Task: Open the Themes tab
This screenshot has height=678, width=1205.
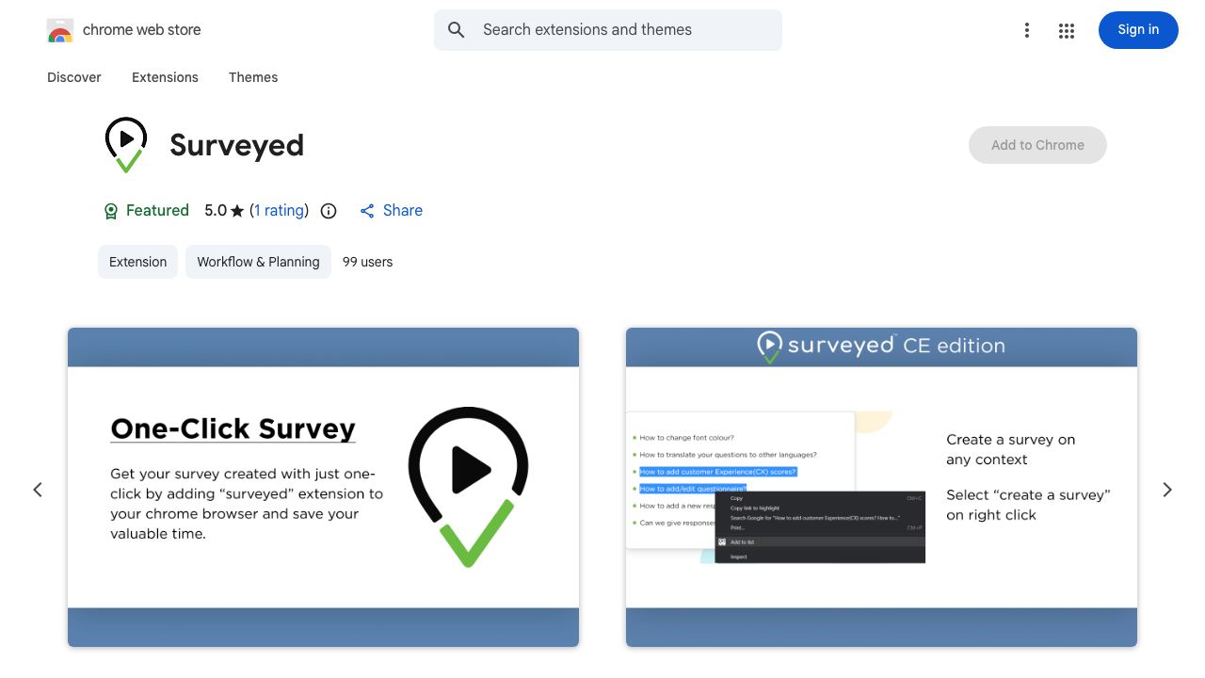Action: click(x=253, y=77)
